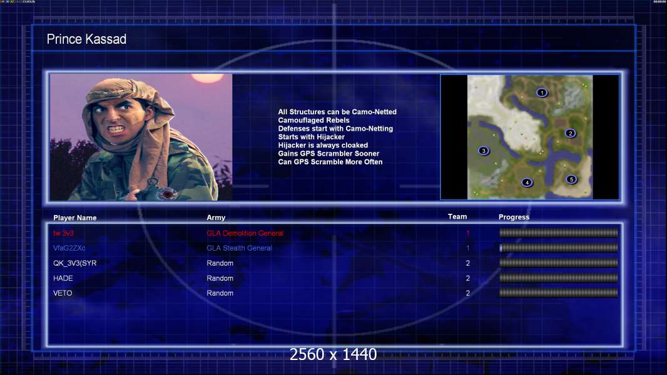
Task: Click GLA Stealth General army text
Action: click(239, 248)
